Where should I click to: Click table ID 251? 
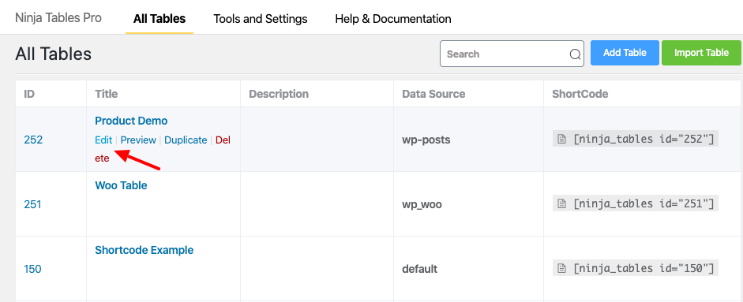tap(32, 204)
